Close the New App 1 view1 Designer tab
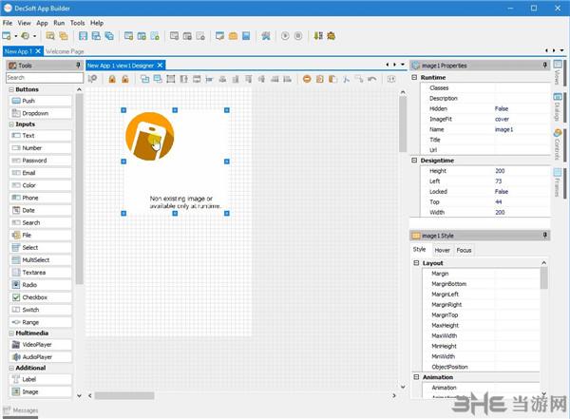 point(160,66)
